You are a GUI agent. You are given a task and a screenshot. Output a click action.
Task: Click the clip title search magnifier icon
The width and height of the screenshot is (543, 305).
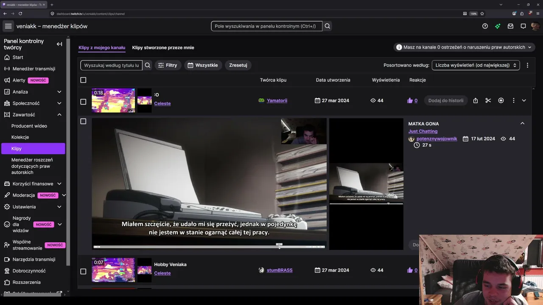[x=148, y=65]
